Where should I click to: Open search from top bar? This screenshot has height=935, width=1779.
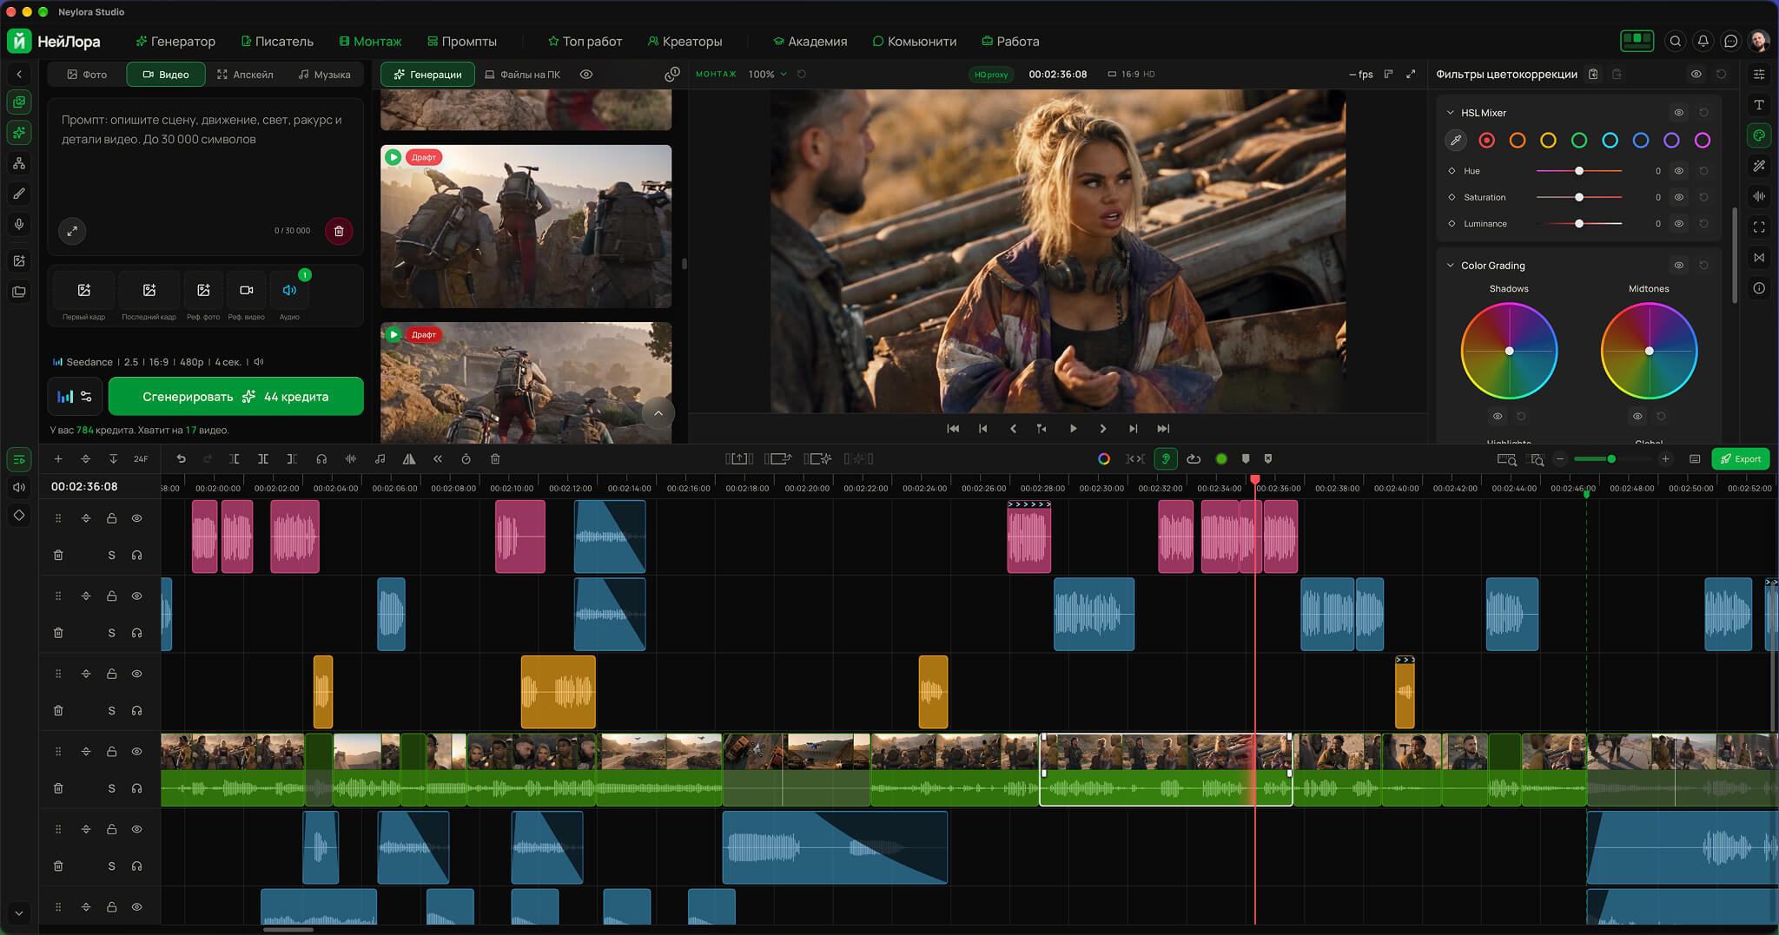point(1676,41)
